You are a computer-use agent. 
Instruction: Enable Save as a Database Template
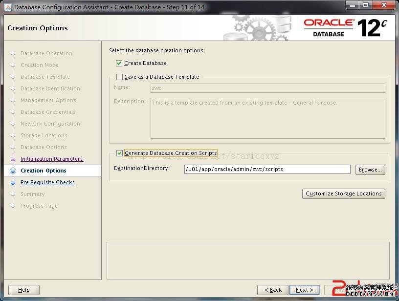119,77
